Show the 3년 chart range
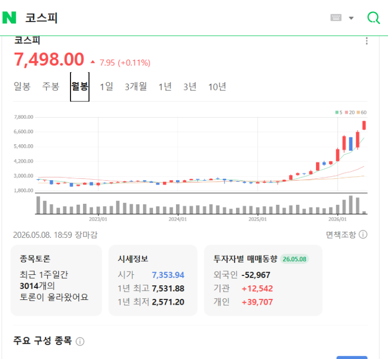 coord(190,87)
